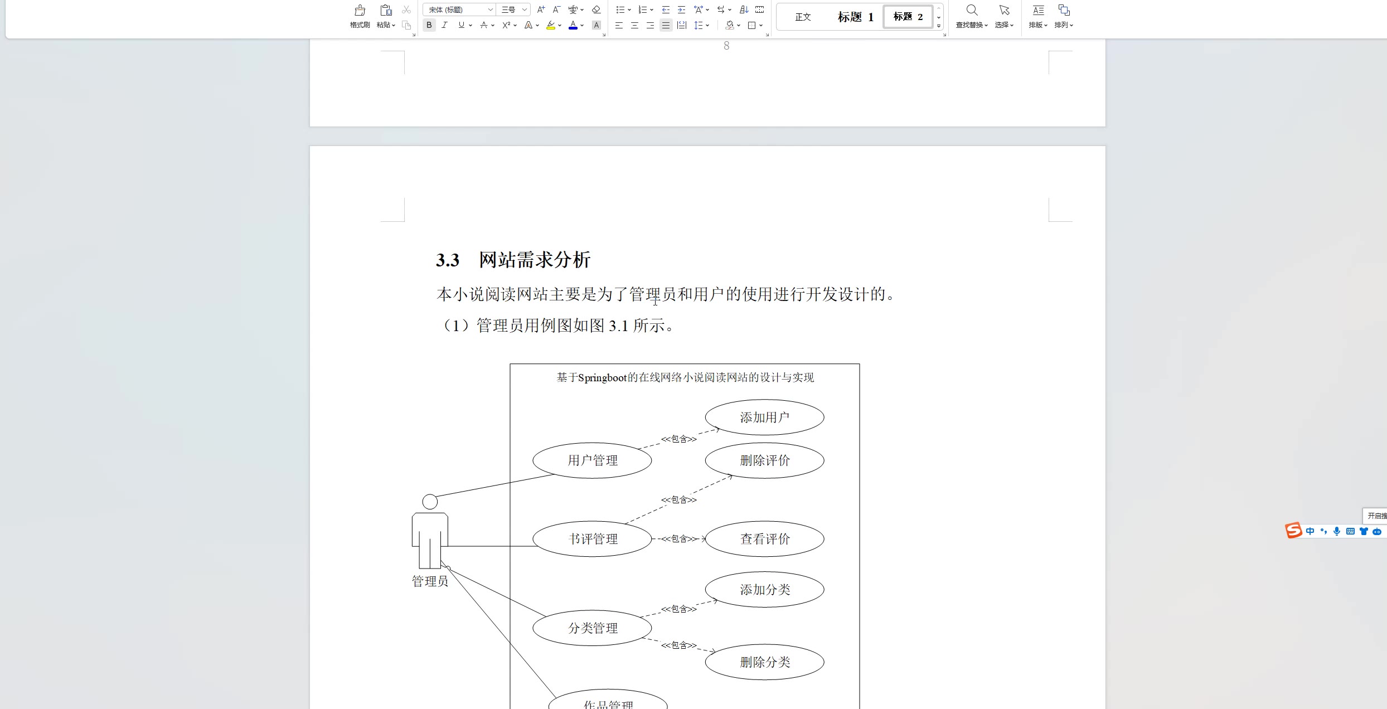
Task: Open the font dialog launcher arrow
Action: [604, 35]
